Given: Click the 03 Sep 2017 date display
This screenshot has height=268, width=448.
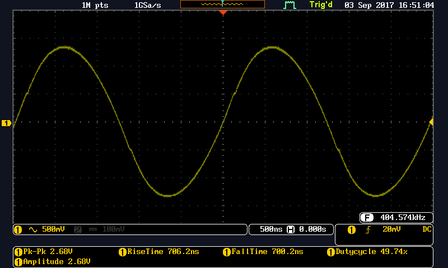Looking at the screenshot, I should 368,5.
